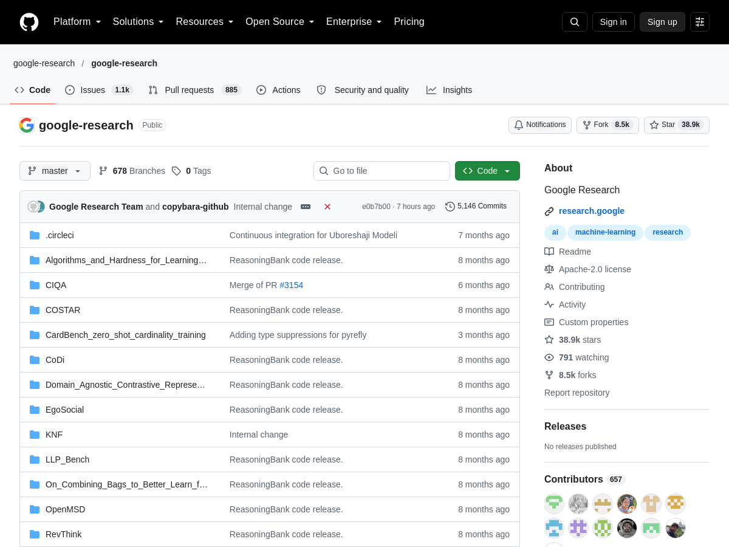Screen dimensions: 729x547
Task: Open the CardBench_zero_shot_cardinality_training folder
Action: (126, 335)
